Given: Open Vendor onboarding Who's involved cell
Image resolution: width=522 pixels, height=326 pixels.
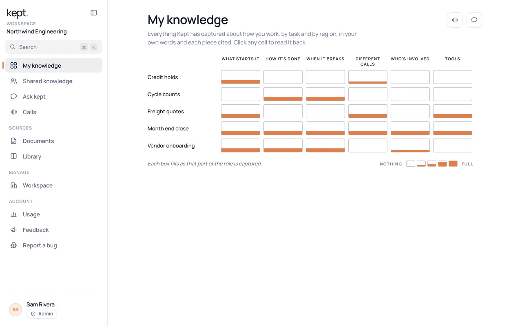Looking at the screenshot, I should coord(410,145).
